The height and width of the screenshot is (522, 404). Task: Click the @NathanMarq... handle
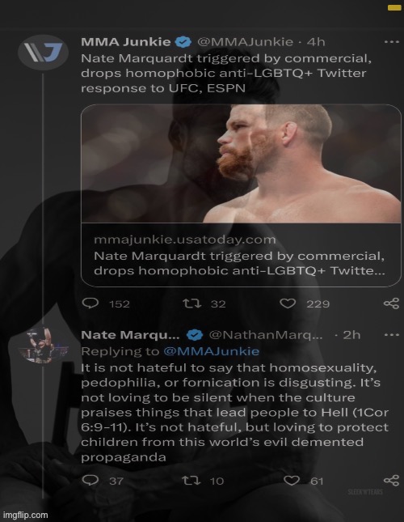coord(266,334)
